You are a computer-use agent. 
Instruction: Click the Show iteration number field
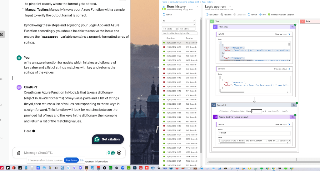tap(257, 111)
